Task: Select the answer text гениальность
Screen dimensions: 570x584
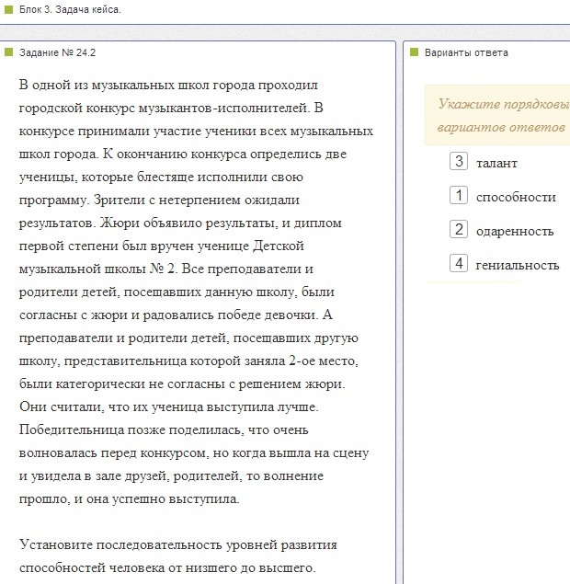Action: 518,265
